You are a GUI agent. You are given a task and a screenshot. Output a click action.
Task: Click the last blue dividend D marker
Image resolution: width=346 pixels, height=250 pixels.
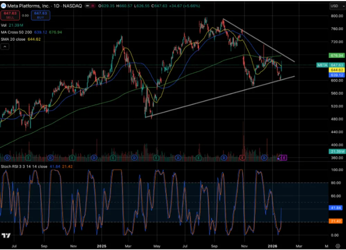[264, 158]
